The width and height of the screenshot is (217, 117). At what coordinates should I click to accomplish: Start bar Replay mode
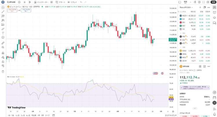pyautogui.click(x=72, y=2)
